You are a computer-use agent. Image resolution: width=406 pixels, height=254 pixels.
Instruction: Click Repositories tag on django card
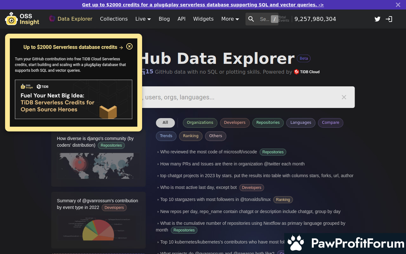pos(111,145)
